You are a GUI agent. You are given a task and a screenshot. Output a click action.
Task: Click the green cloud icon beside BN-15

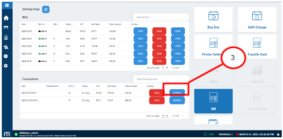point(40,39)
